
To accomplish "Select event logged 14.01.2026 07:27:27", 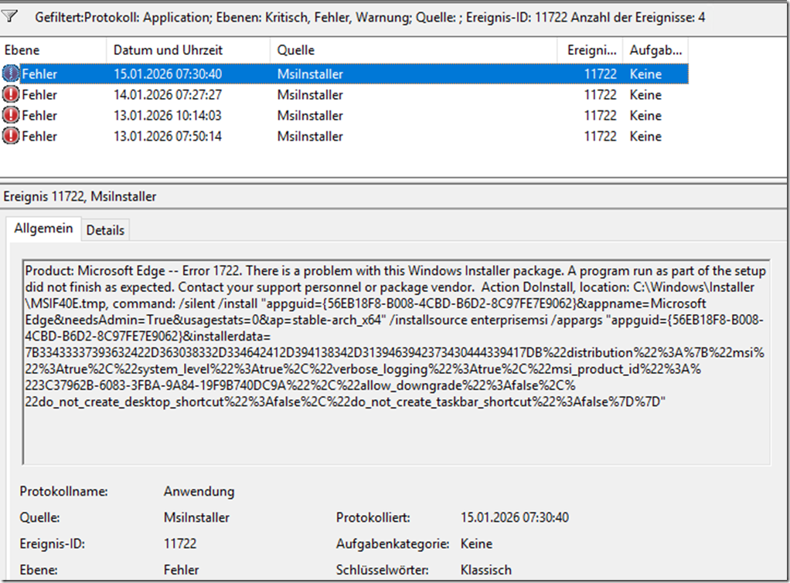I will click(168, 95).
